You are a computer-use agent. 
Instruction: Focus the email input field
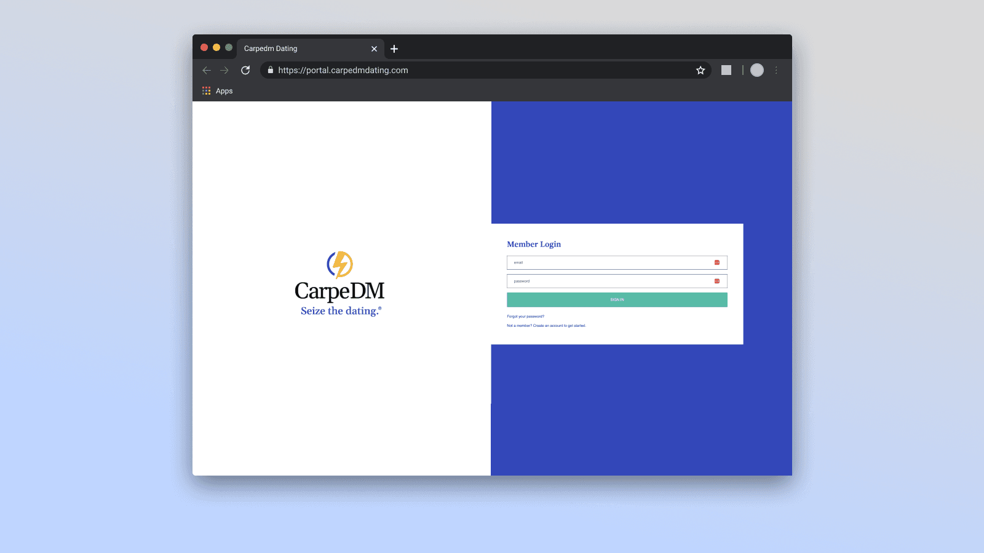[617, 262]
